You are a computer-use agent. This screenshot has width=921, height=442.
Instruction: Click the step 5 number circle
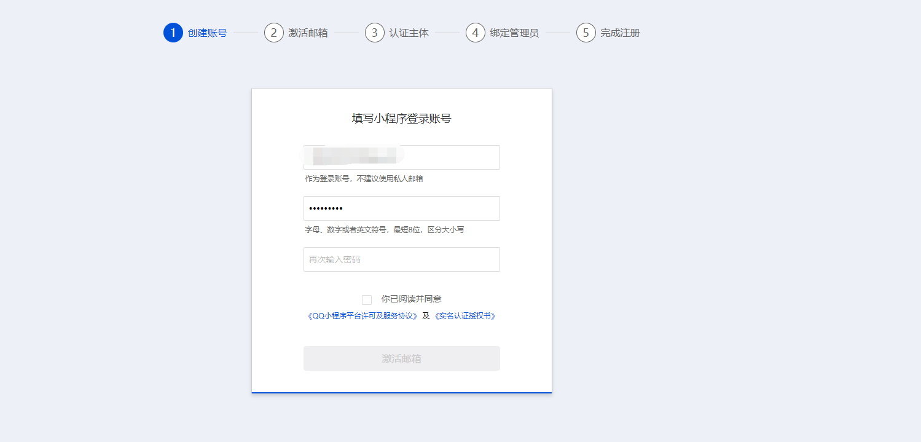586,33
